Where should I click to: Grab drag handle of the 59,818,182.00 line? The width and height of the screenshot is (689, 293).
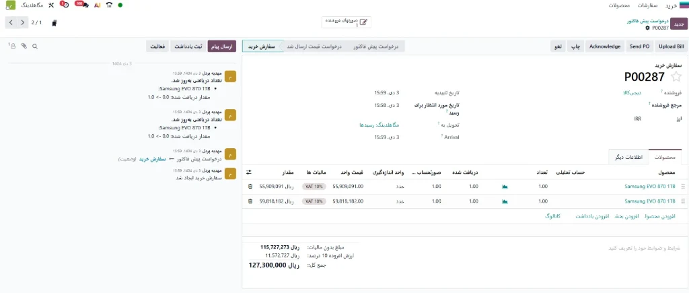(x=682, y=201)
